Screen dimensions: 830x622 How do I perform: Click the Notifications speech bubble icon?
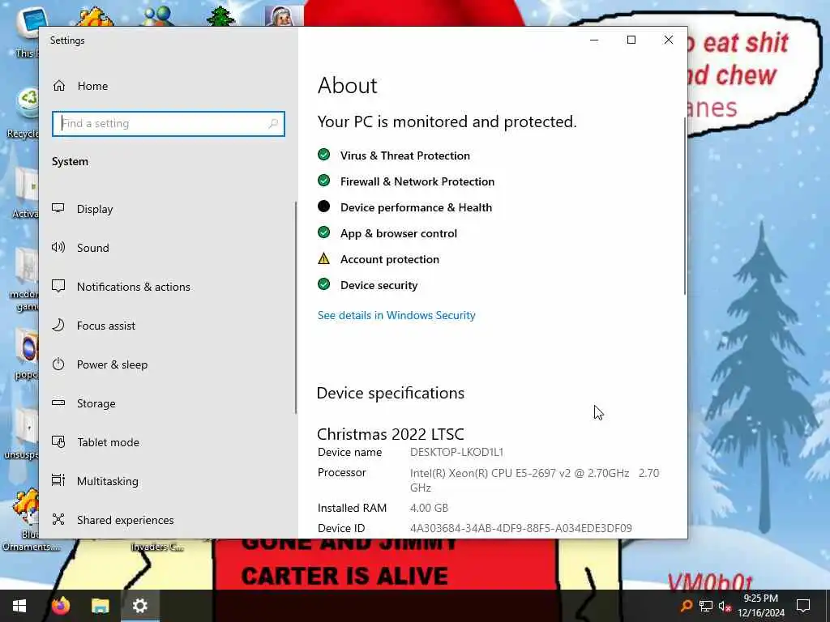coord(58,286)
